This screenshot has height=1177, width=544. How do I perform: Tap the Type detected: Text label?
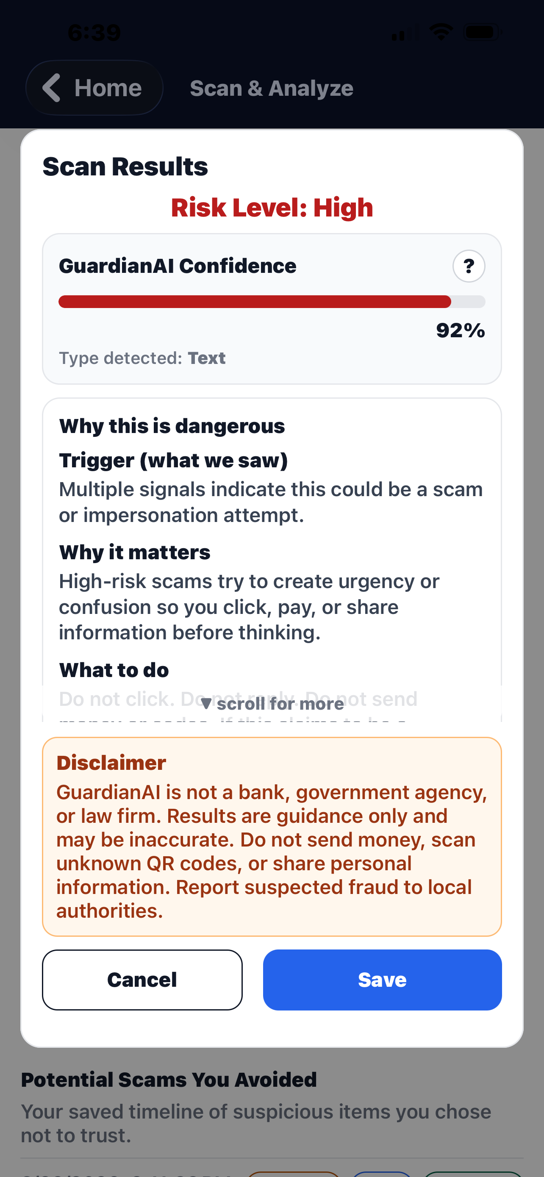pos(142,358)
